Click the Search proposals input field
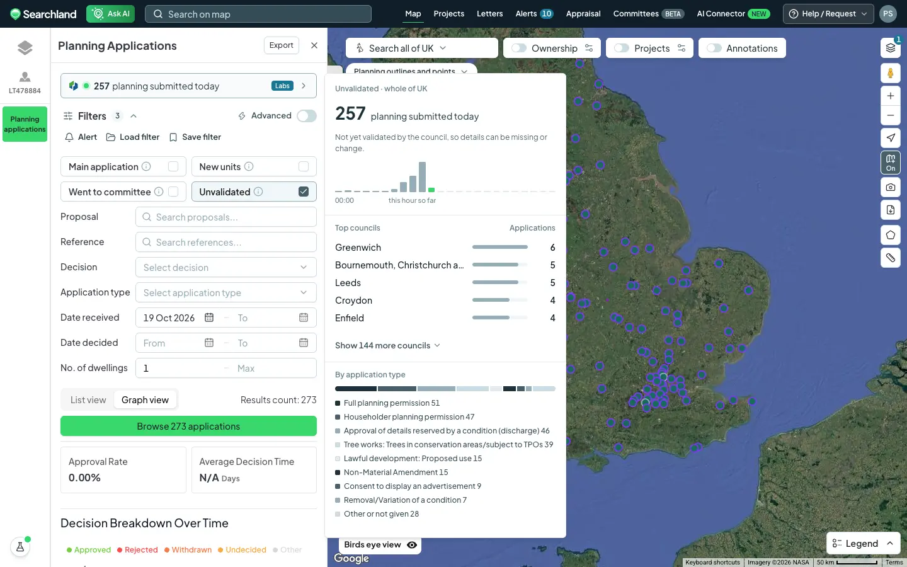 pos(226,217)
